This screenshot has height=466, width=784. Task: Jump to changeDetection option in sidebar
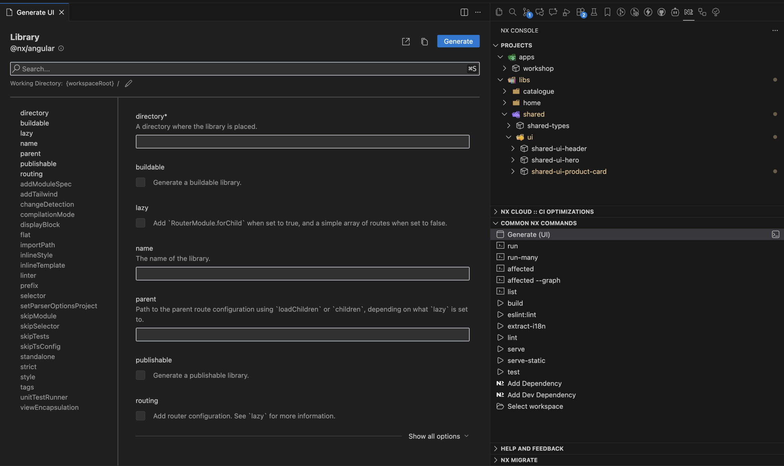click(47, 204)
